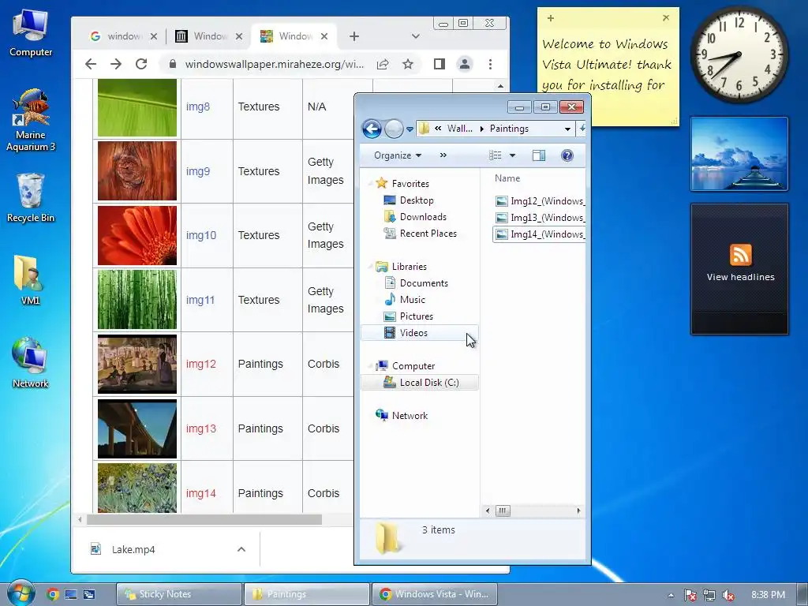Click the Start orb button
This screenshot has height=606, width=808.
[x=21, y=593]
